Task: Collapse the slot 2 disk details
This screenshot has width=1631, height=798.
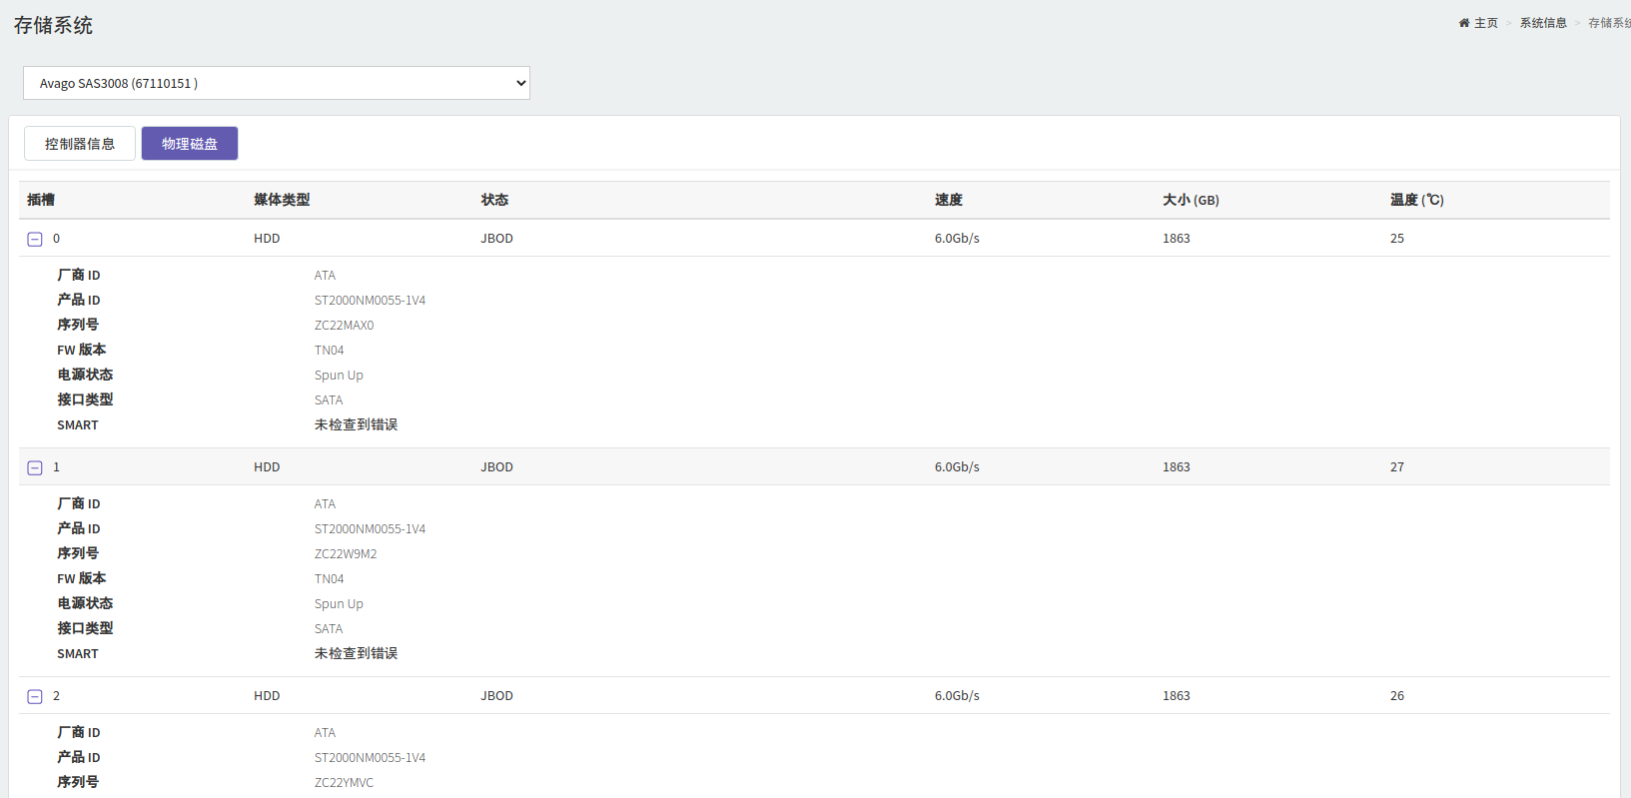Action: (x=35, y=697)
